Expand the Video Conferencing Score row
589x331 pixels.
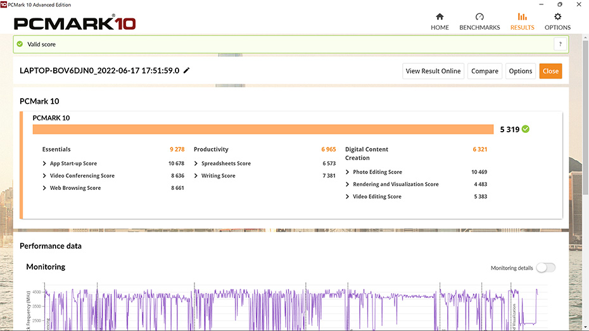44,176
